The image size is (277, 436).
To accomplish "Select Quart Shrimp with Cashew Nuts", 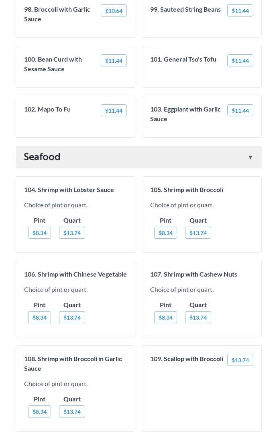I will pos(198,318).
